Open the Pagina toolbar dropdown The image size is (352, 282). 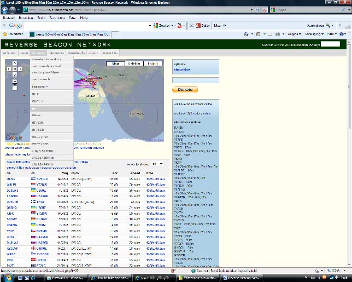(x=295, y=34)
